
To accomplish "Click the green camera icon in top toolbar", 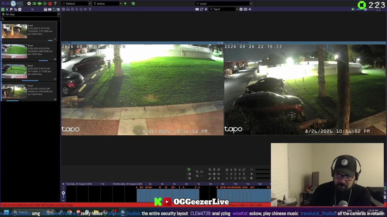I will 39,4.
